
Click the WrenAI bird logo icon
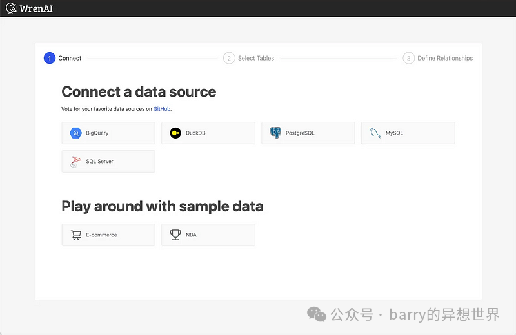[11, 8]
